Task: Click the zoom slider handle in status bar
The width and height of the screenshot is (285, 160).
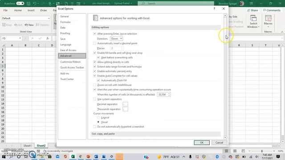Action: [x=262, y=151]
